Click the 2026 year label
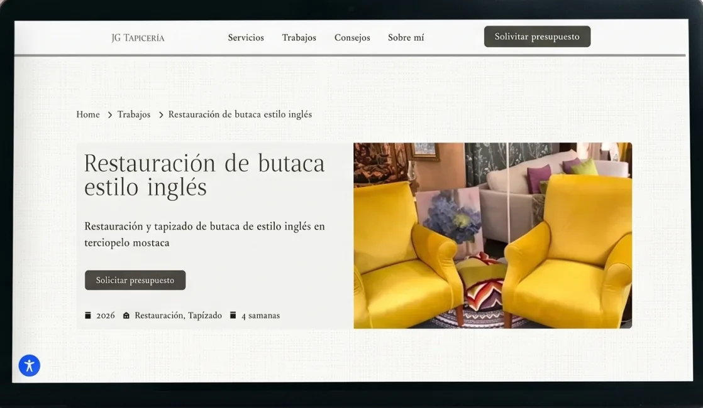 [x=106, y=315]
